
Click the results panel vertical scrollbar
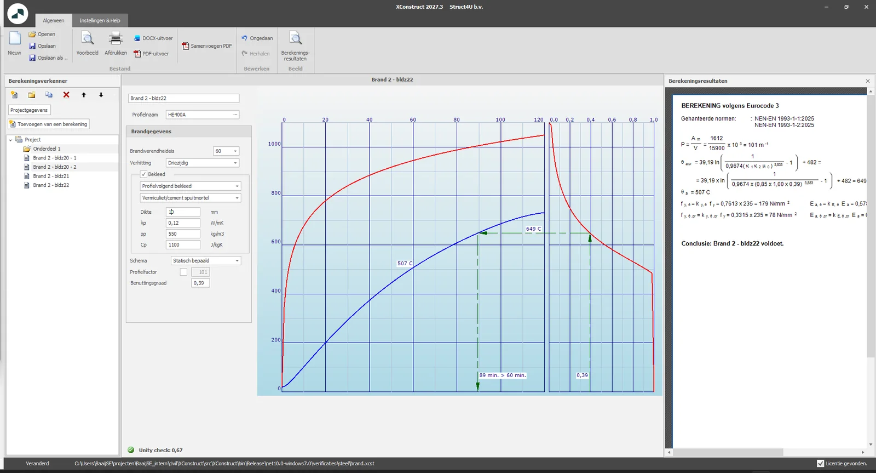pos(871,226)
